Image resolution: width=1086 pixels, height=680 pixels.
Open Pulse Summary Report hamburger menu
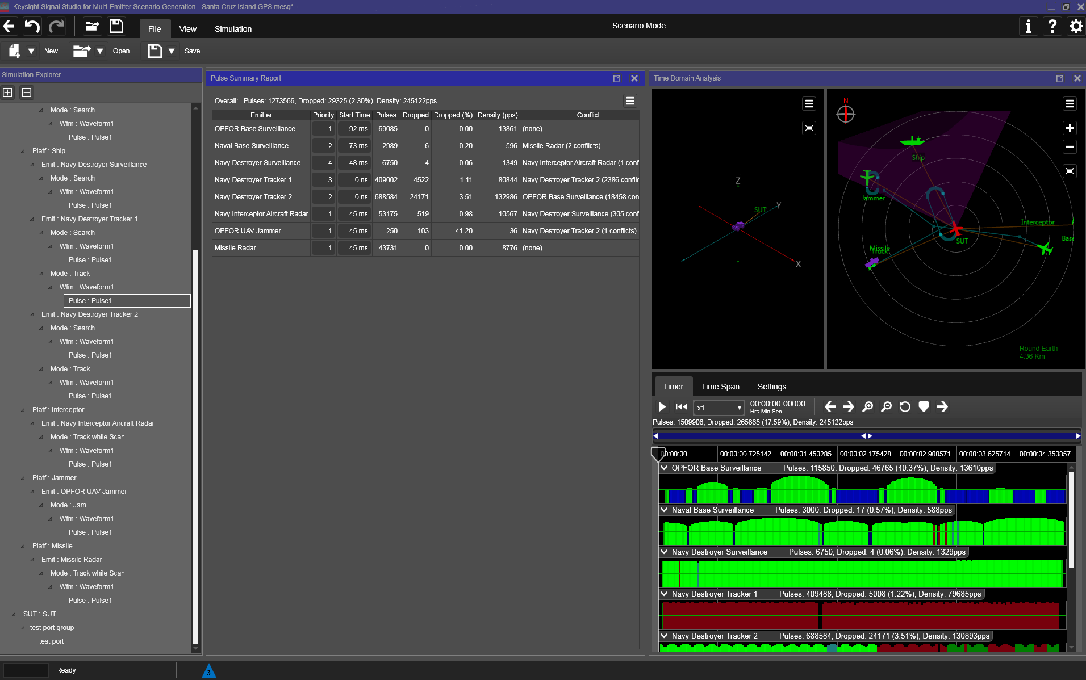(630, 101)
